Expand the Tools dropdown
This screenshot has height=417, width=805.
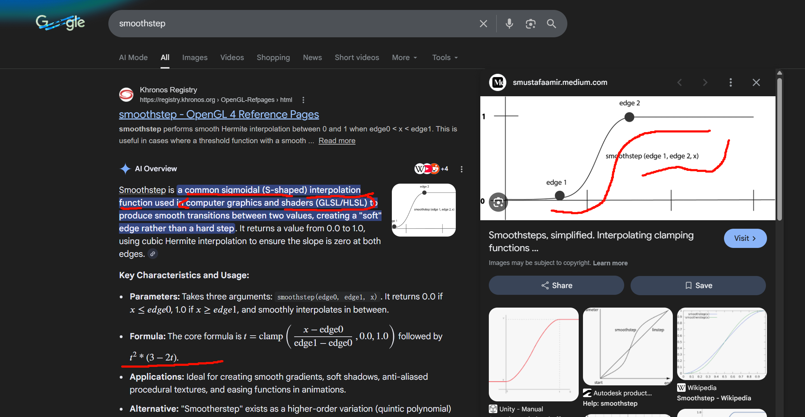pyautogui.click(x=445, y=58)
